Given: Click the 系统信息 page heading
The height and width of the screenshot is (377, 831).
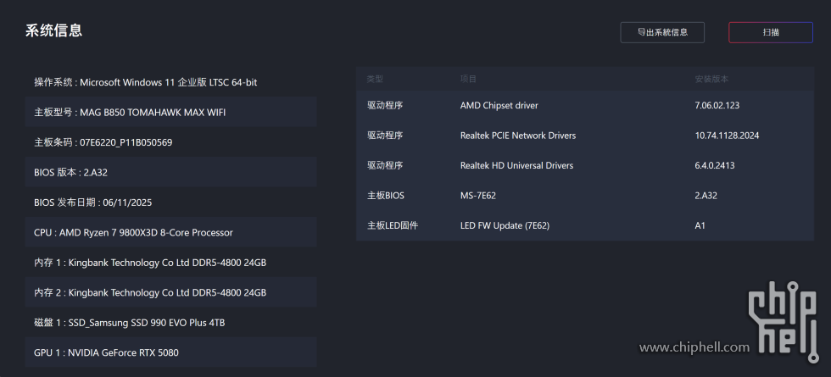Looking at the screenshot, I should [53, 30].
